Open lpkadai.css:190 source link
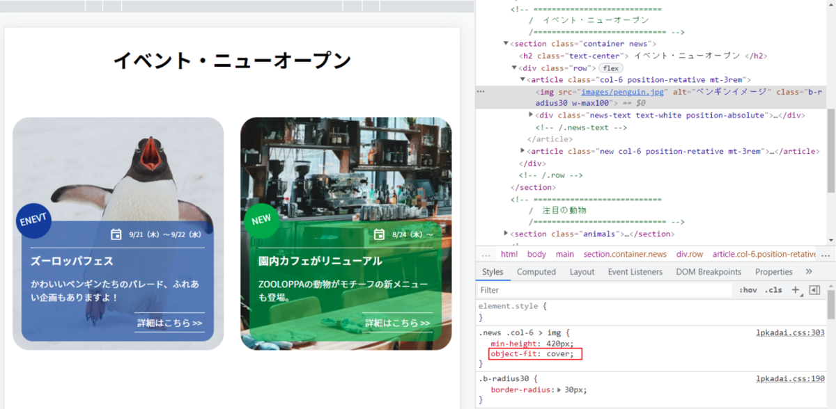Screen dimensions: 836x409 (790, 378)
